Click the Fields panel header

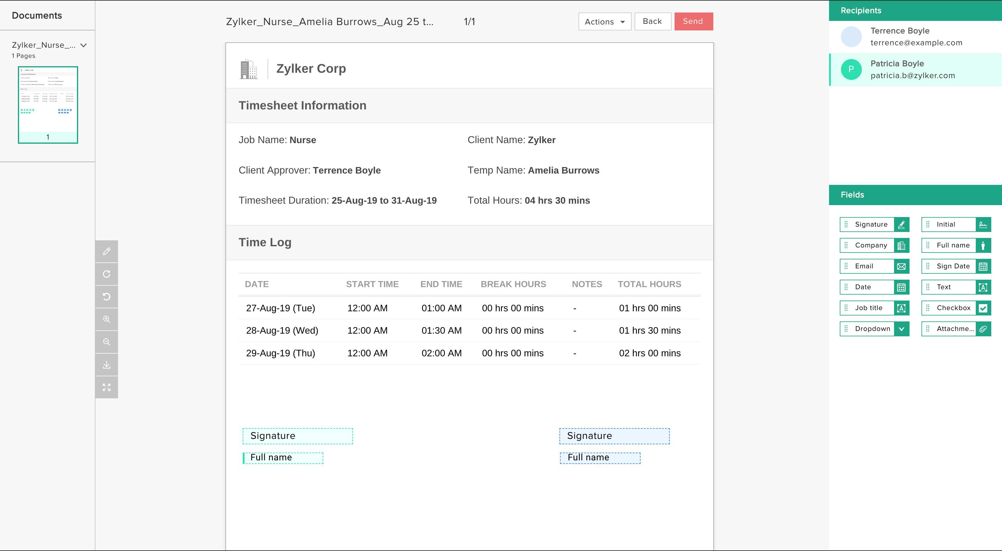click(915, 195)
